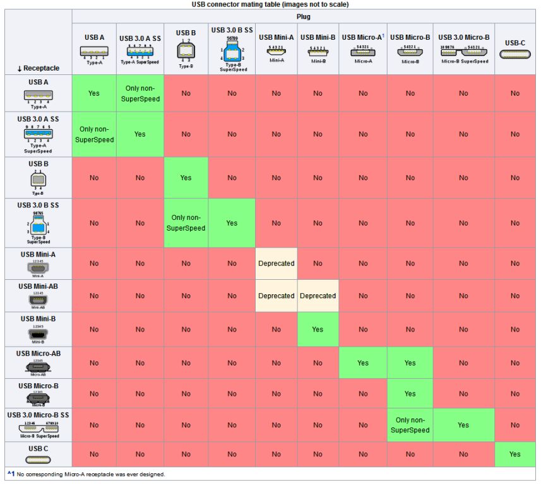Select the USB-C plug connector icon
This screenshot has height=484, width=541.
tap(514, 54)
